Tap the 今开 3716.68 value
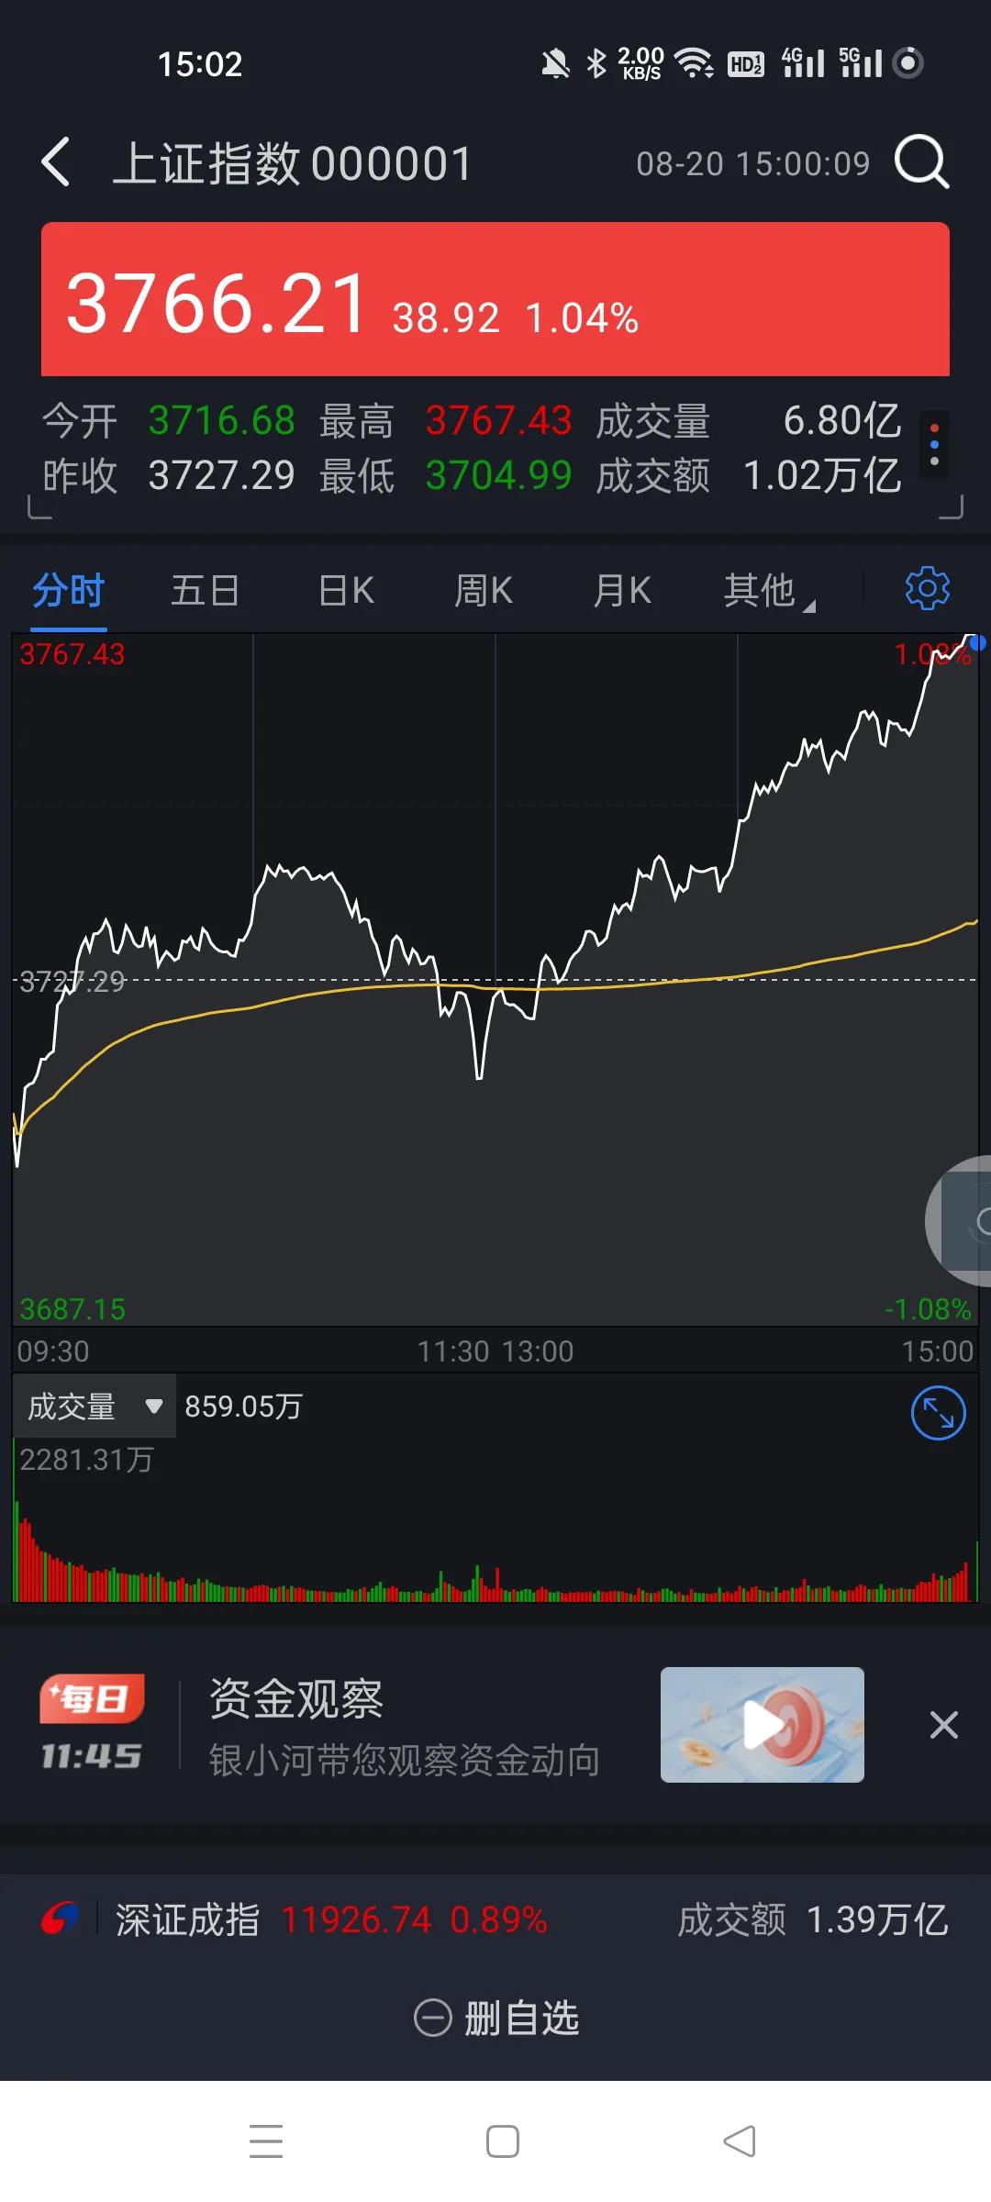The width and height of the screenshot is (991, 2202). tap(221, 420)
